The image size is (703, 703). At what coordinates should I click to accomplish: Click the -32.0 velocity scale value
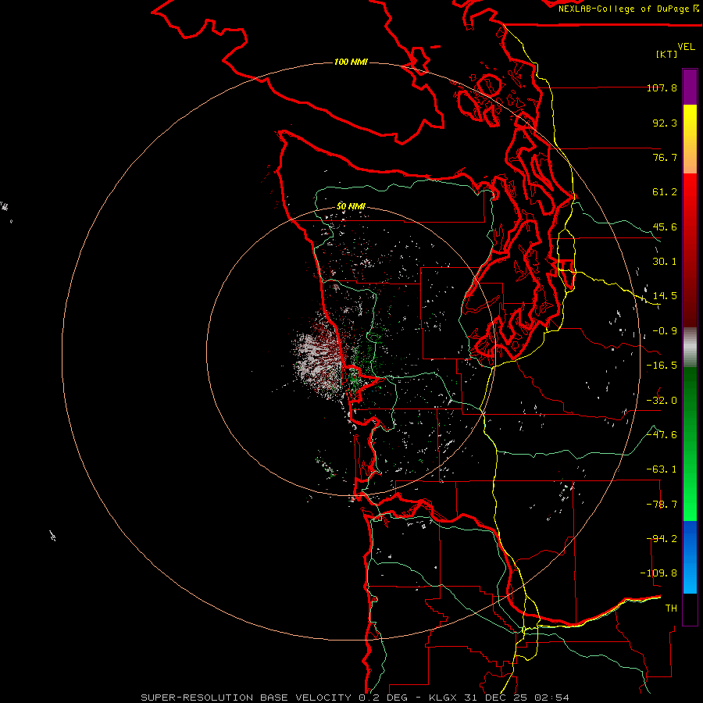pyautogui.click(x=662, y=401)
